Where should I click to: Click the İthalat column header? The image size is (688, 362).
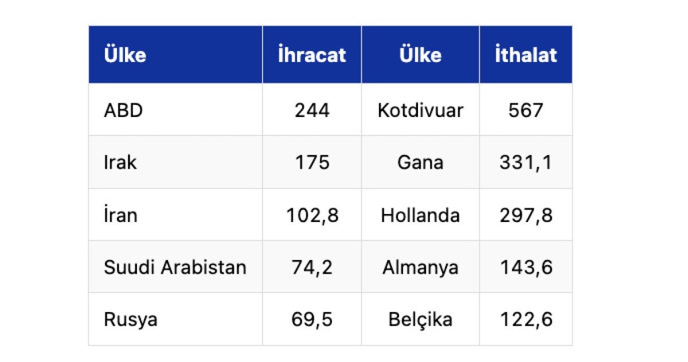(525, 55)
